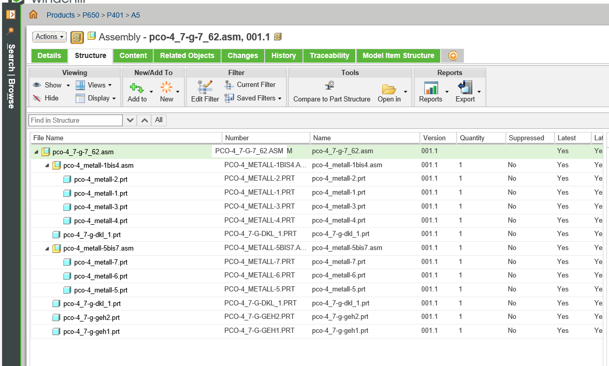
Task: Click the Edit Filter icon
Action: [x=205, y=86]
